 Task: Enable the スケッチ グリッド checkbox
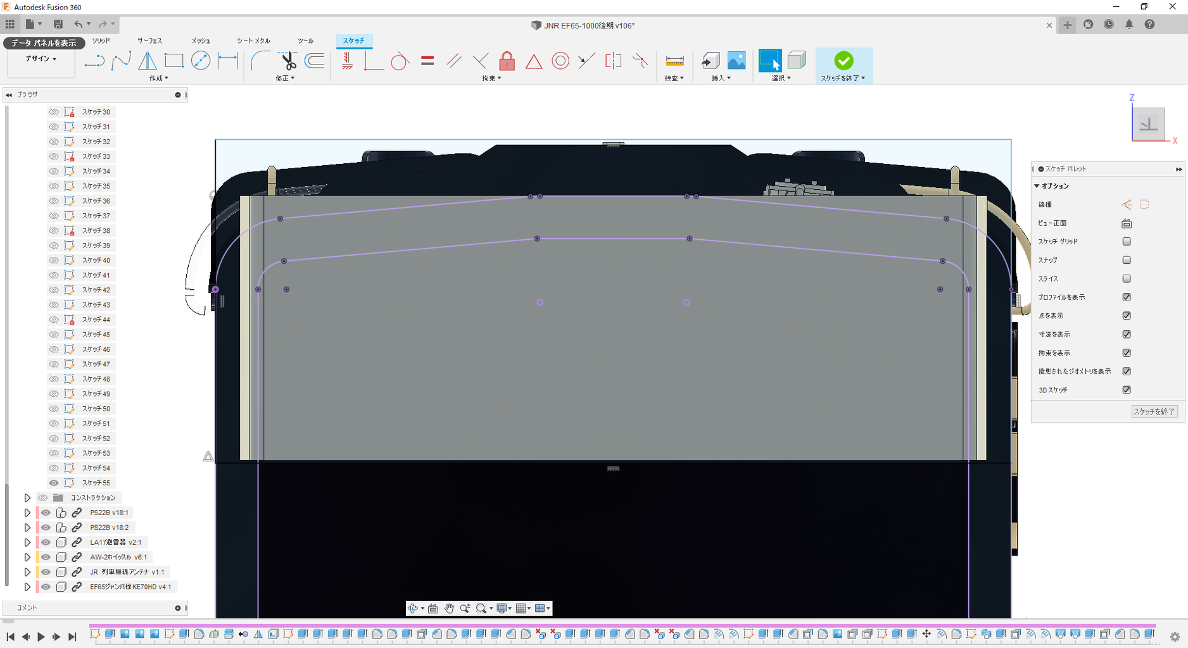coord(1127,242)
